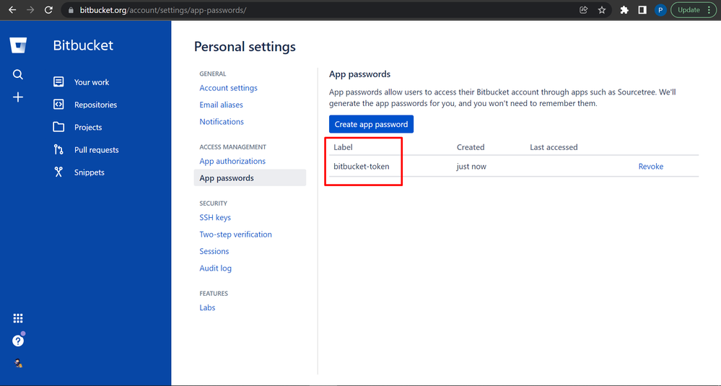Revoke the bitbucket-token app password

tap(651, 167)
